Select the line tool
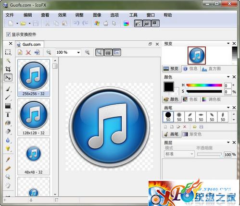 point(8,97)
